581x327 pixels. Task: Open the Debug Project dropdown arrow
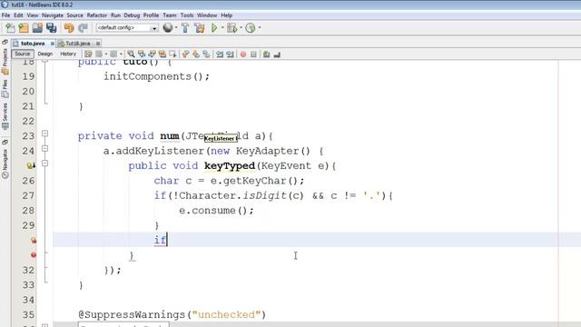point(241,28)
